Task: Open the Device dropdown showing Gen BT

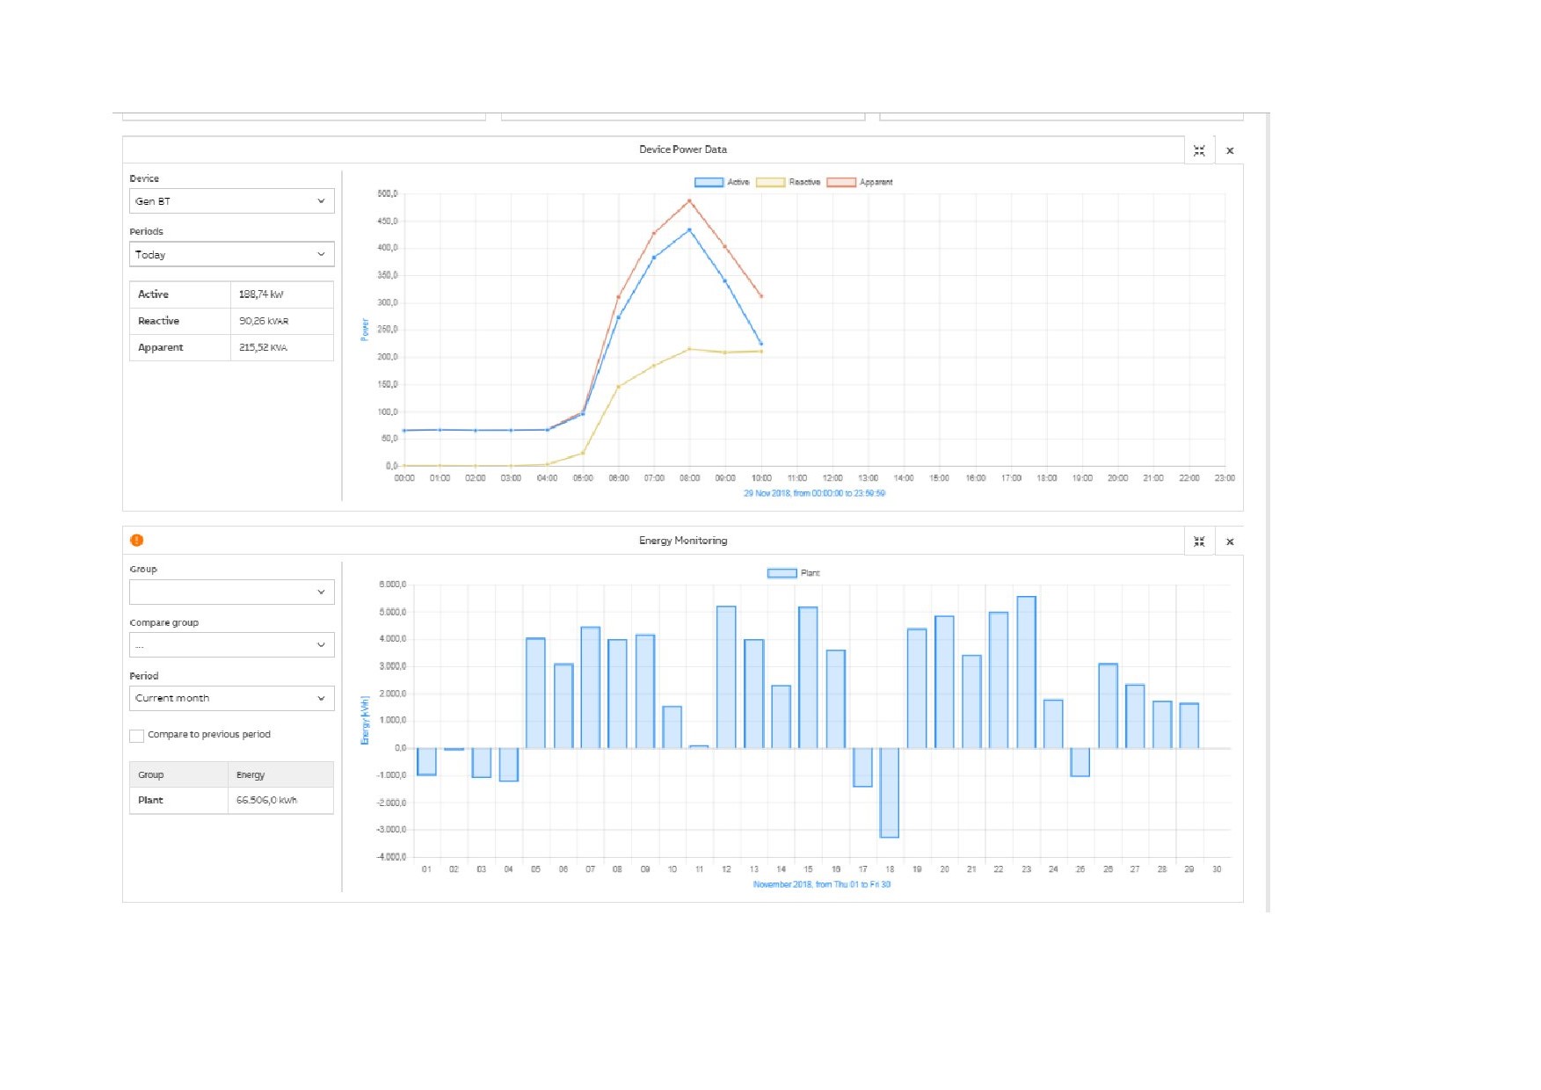Action: 232,201
